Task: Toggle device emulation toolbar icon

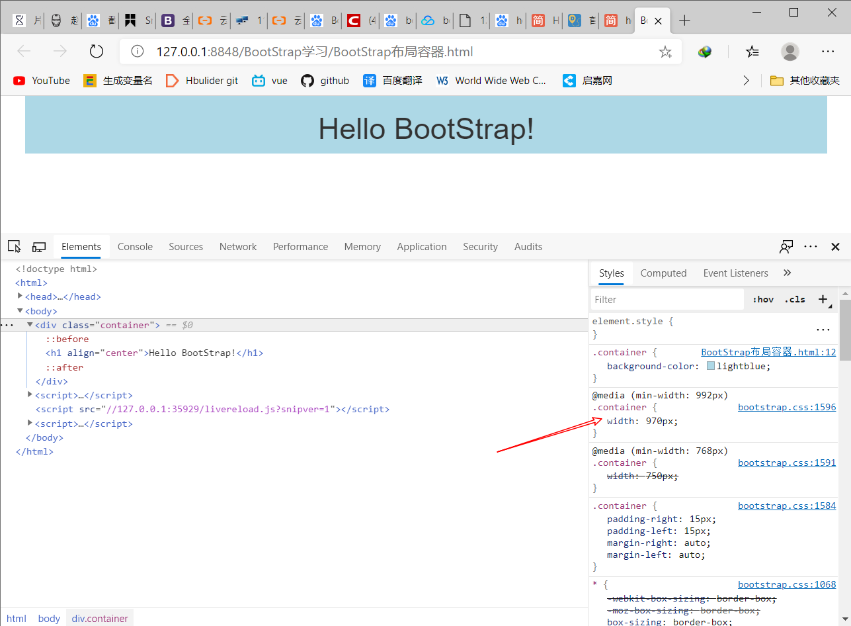Action: click(39, 247)
